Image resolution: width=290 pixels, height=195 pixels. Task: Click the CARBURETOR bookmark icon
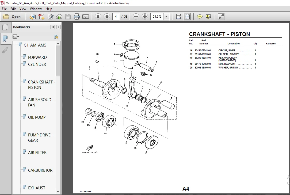(24, 169)
